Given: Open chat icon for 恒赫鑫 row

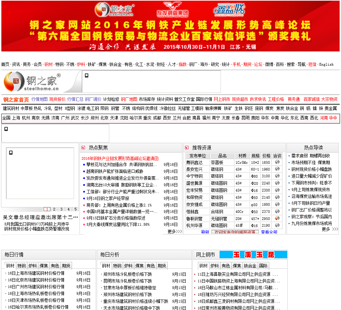Looking at the screenshot, I should click(x=277, y=211).
